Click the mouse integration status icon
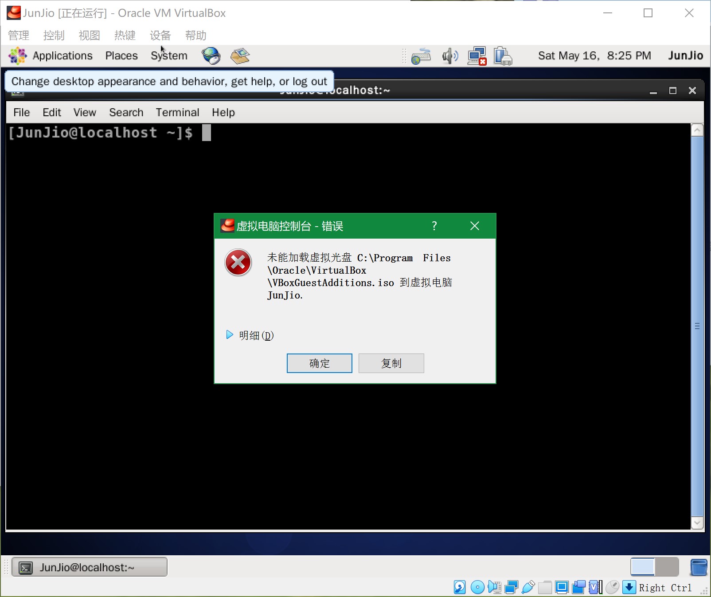Viewport: 711px width, 597px height. [612, 587]
